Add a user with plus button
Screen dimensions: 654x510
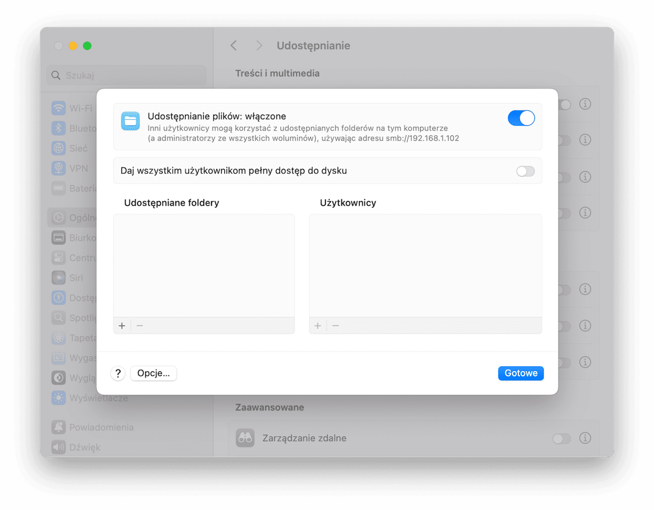[318, 326]
